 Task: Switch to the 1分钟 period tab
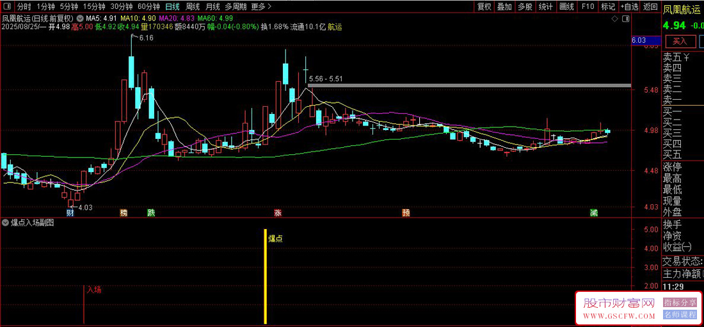pyautogui.click(x=45, y=7)
